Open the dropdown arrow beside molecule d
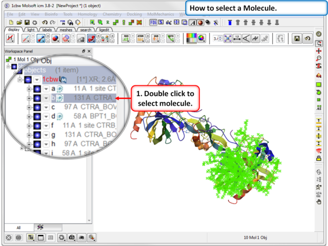The image size is (328, 246). 46,116
